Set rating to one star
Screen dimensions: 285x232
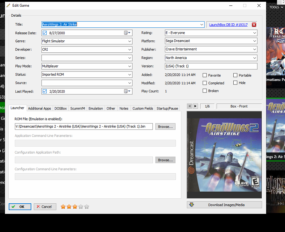coord(63,207)
